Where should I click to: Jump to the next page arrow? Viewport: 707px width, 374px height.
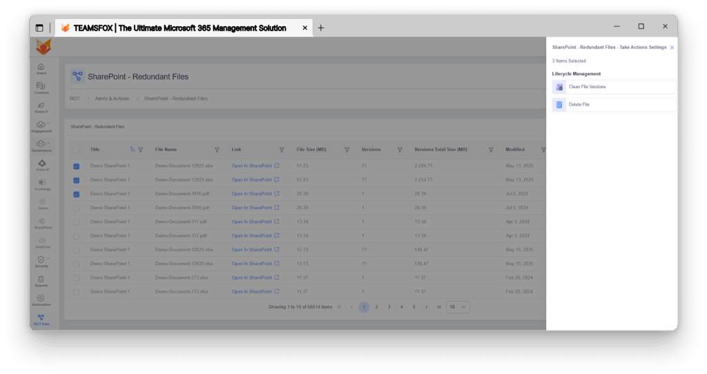coord(427,307)
